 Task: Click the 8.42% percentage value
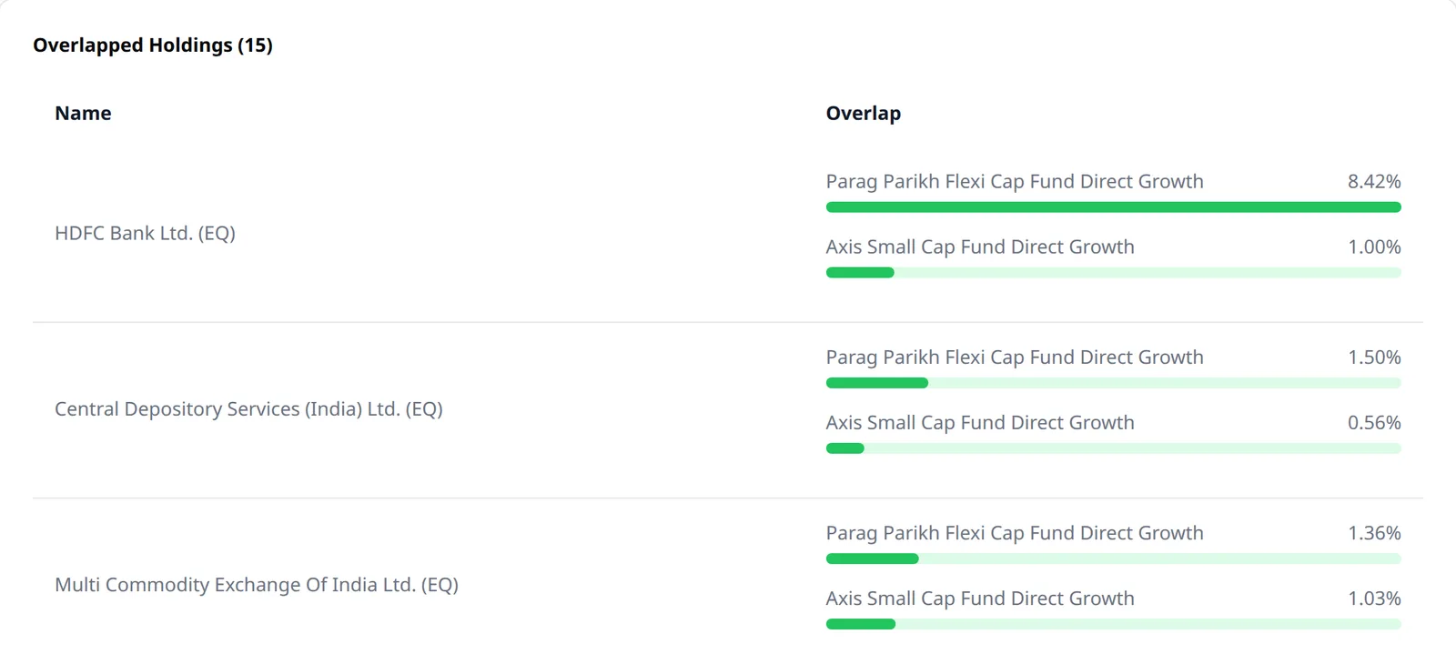1374,182
